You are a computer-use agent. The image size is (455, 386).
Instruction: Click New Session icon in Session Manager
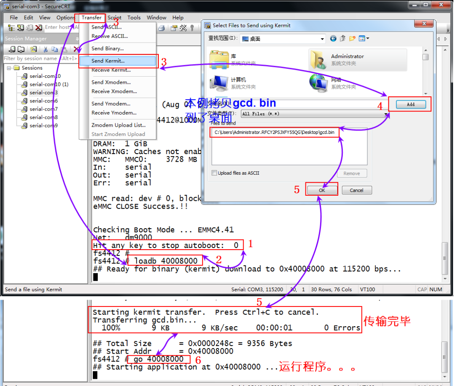(34, 49)
